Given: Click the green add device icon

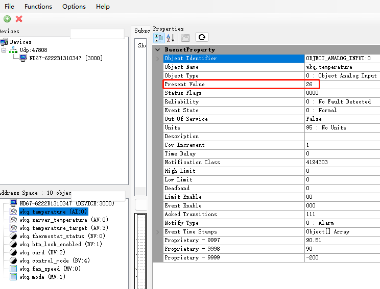Looking at the screenshot, I should click(x=7, y=19).
